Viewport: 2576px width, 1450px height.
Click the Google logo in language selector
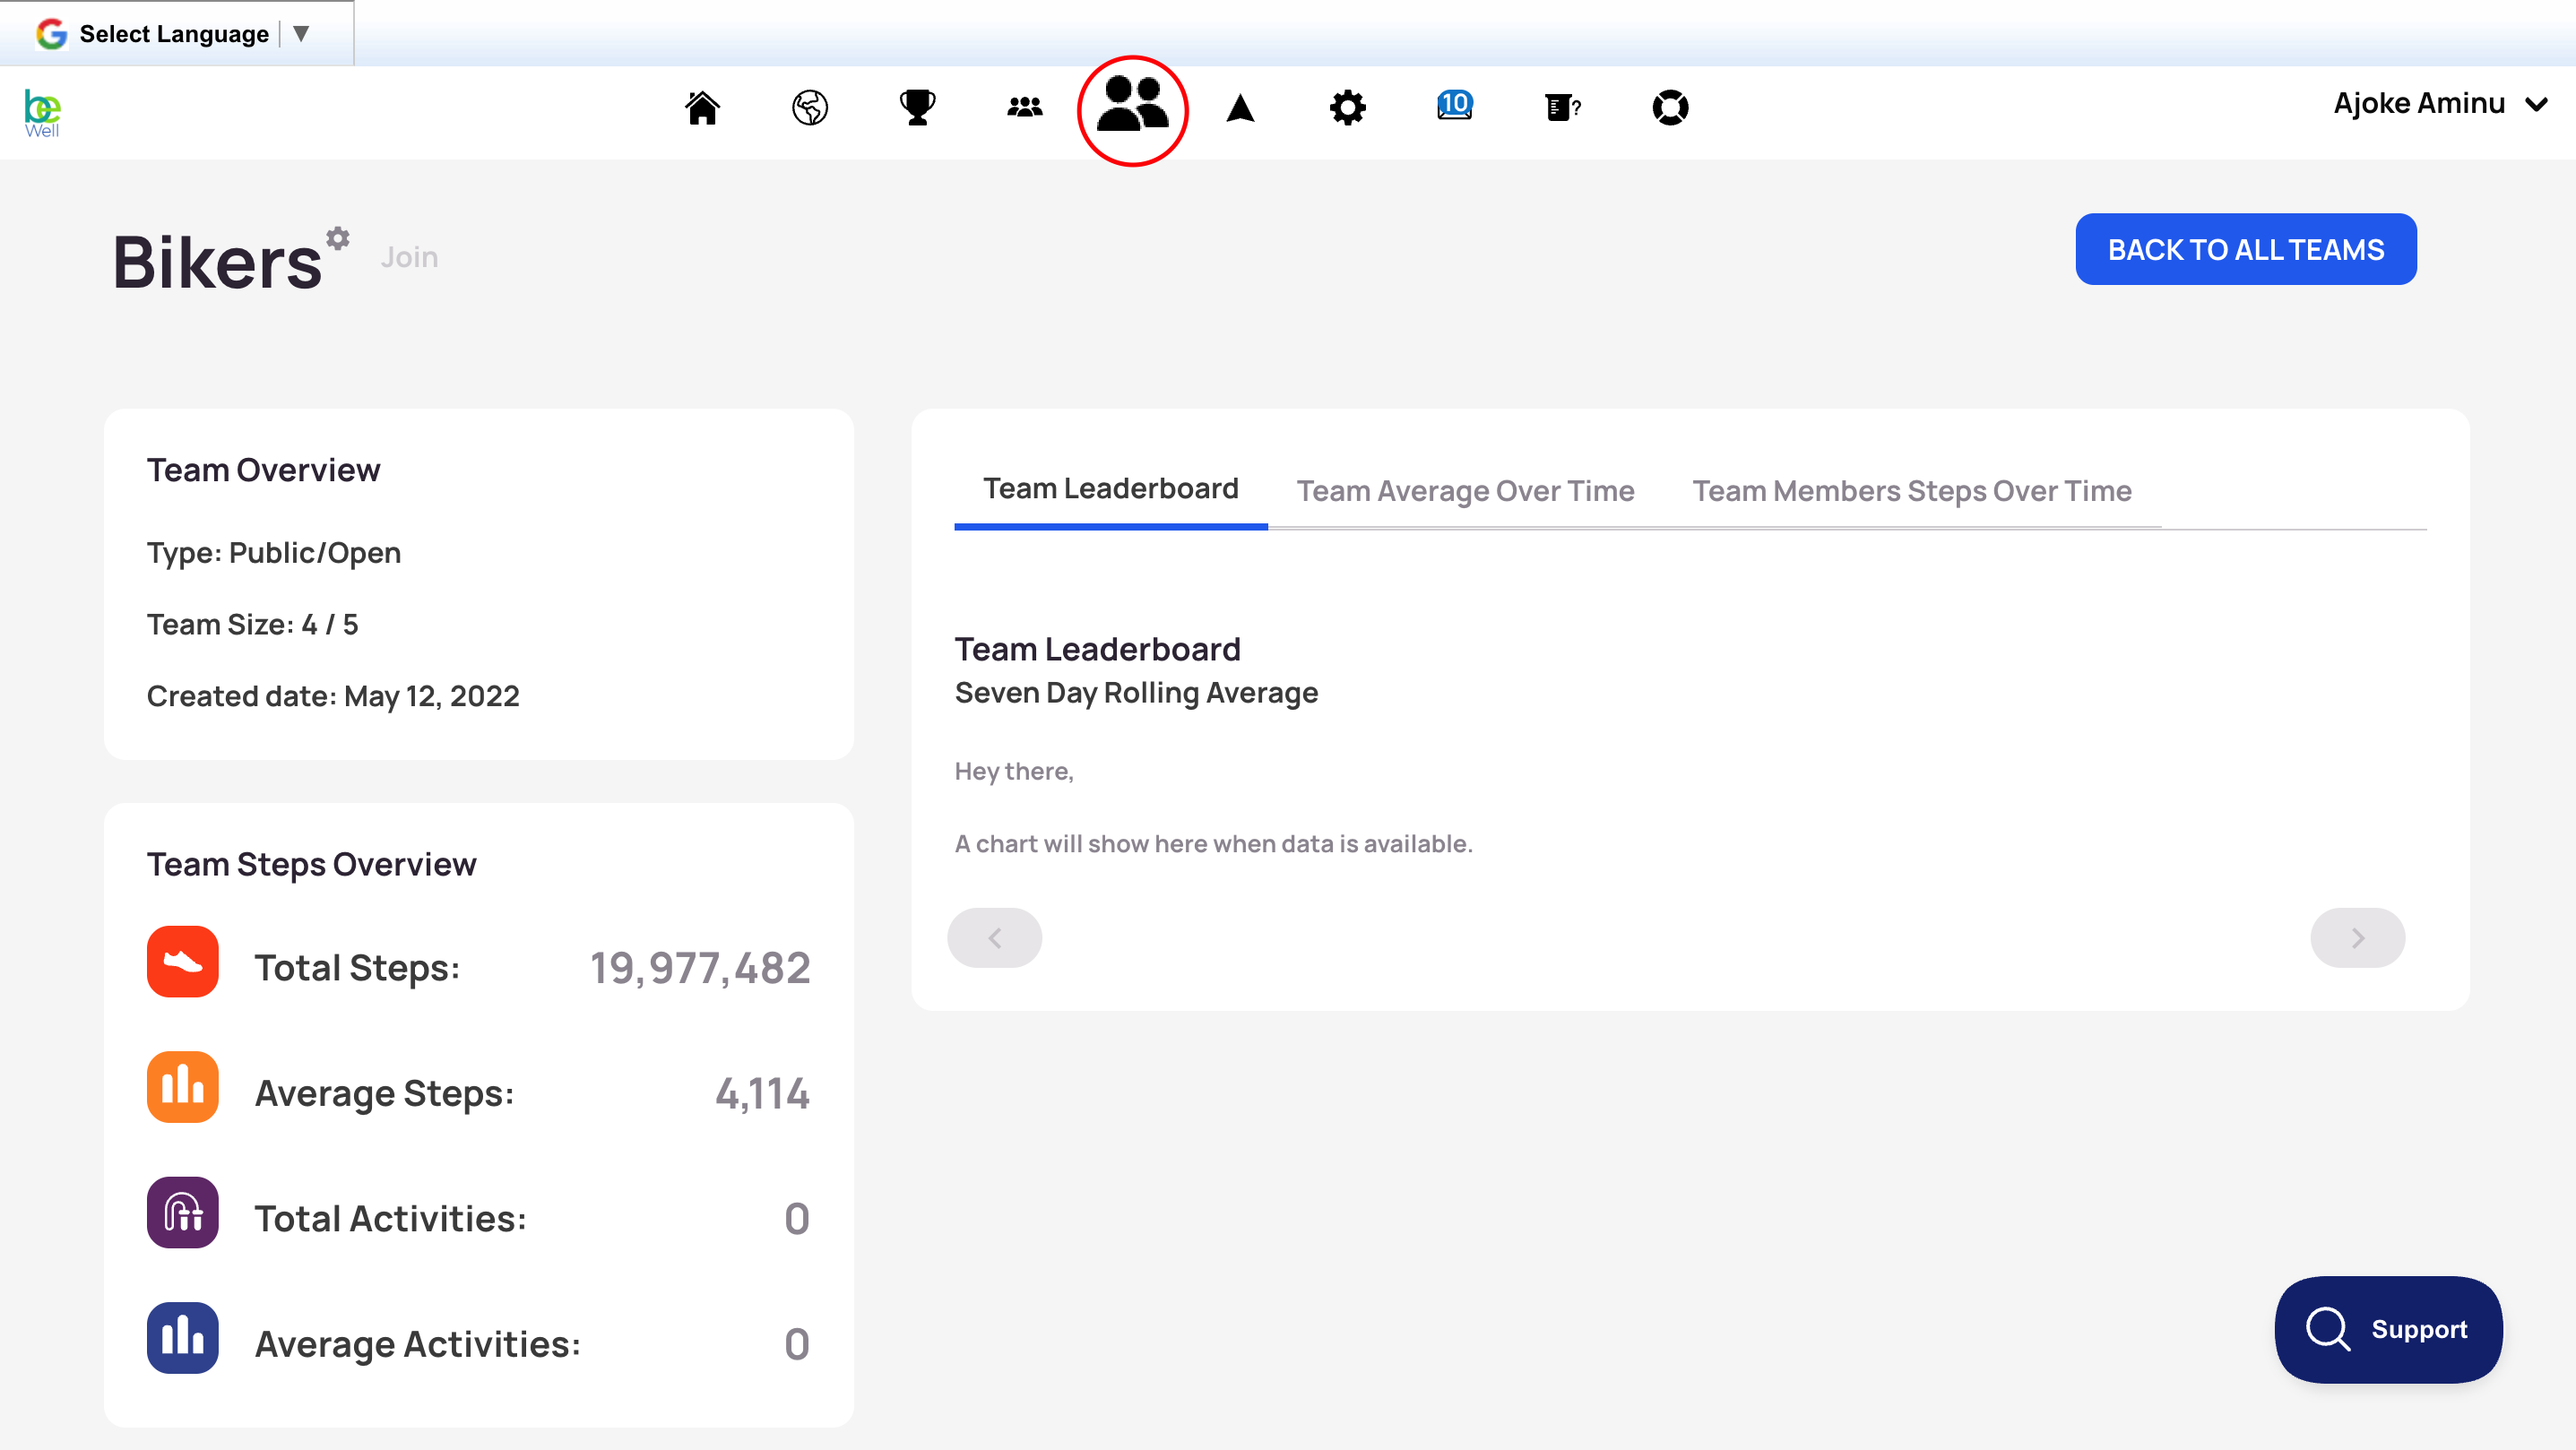point(51,34)
